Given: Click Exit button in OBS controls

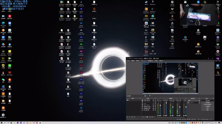Looking at the screenshot, I should click(x=208, y=110).
